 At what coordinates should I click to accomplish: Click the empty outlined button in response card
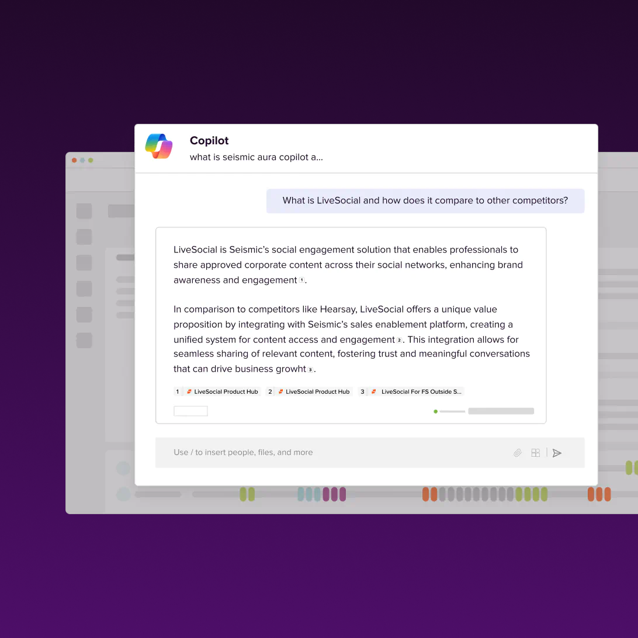(190, 411)
